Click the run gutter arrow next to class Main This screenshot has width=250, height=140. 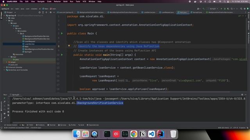(x=62, y=33)
